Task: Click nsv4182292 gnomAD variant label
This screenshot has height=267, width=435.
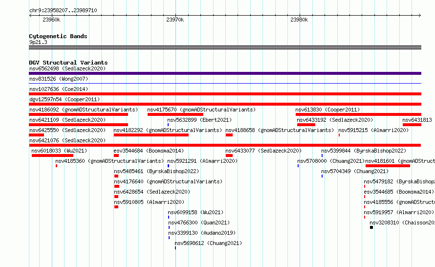Action: 168,130
